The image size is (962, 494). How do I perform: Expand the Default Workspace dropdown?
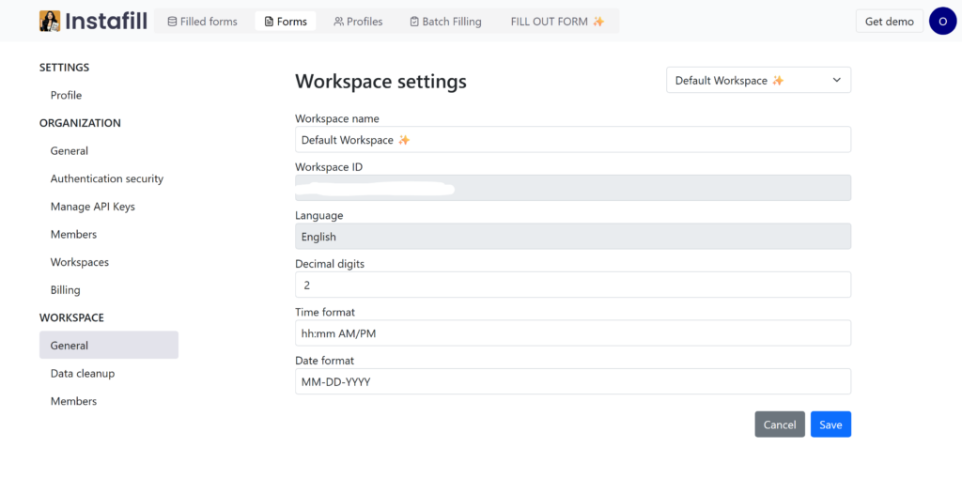tap(758, 81)
